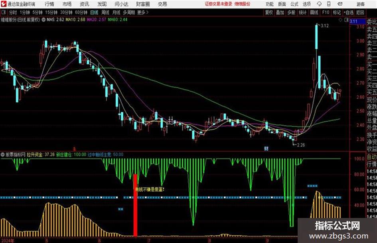Screen dimensions: 377x243
Task: Toggle the left panel icon beside 分时
Action: [4, 12]
